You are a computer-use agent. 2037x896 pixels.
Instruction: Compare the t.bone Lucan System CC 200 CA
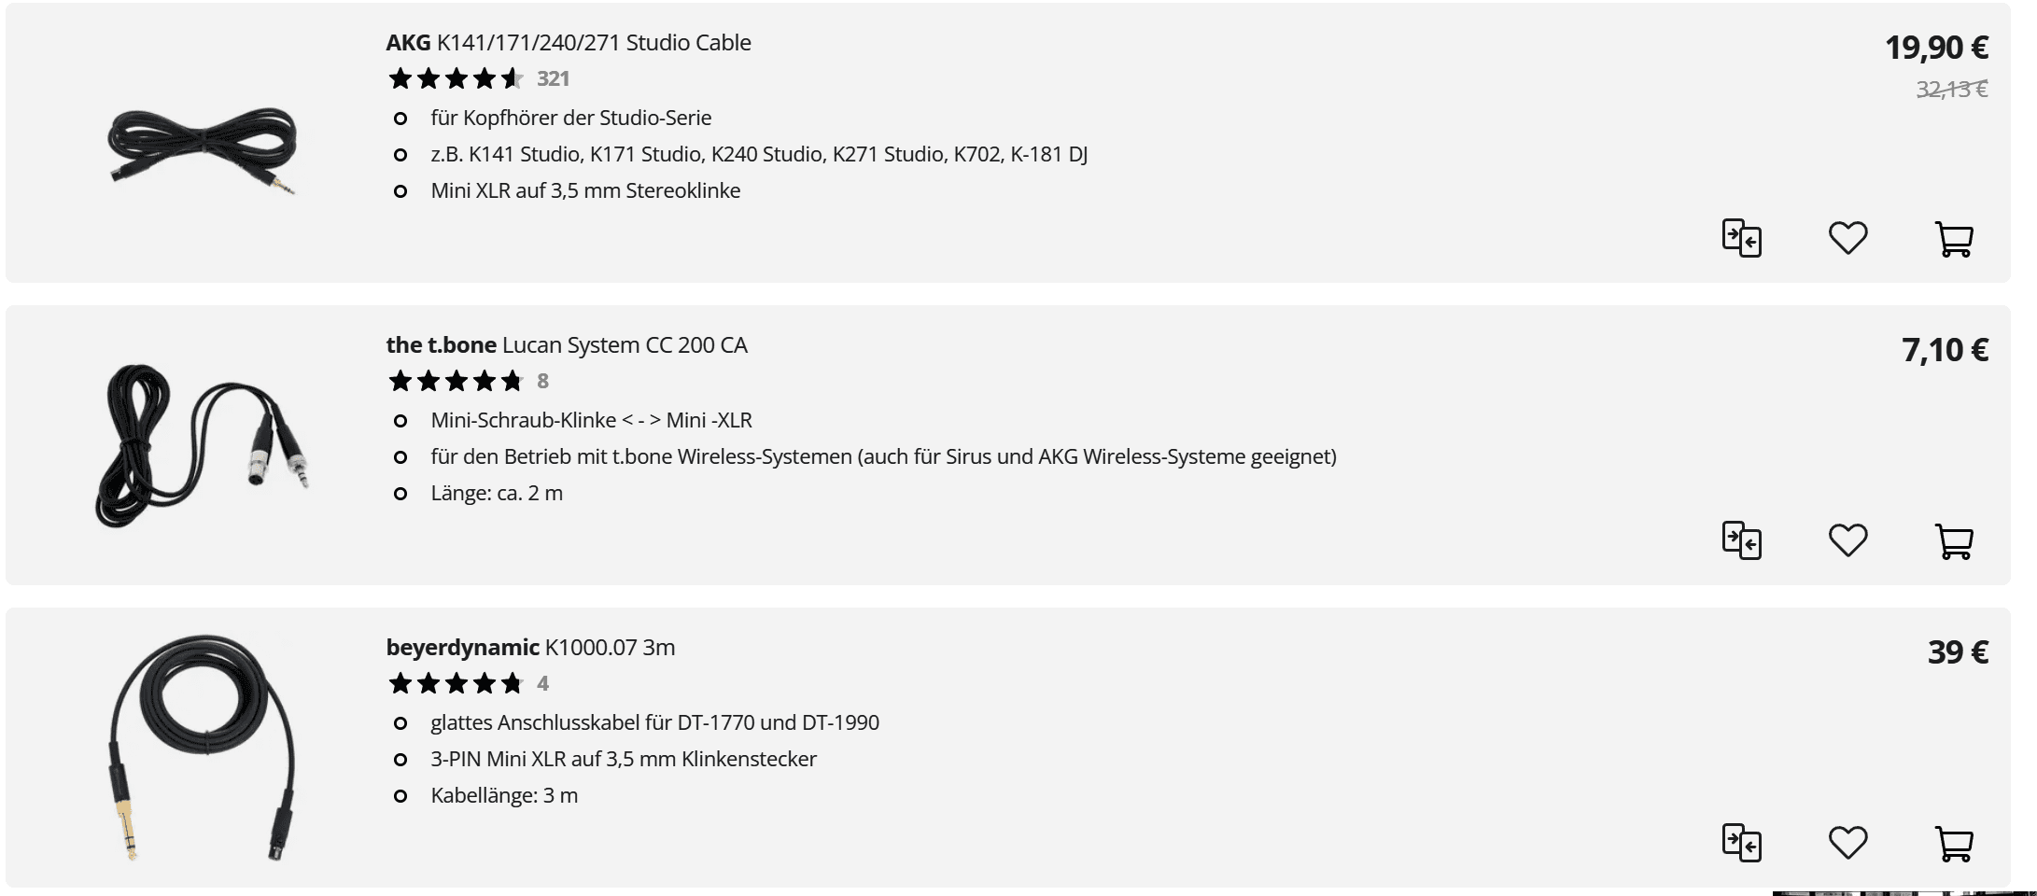(x=1741, y=540)
